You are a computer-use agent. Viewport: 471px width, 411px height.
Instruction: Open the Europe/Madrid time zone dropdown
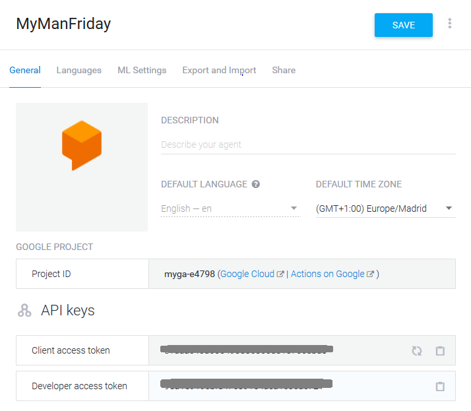pyautogui.click(x=386, y=208)
